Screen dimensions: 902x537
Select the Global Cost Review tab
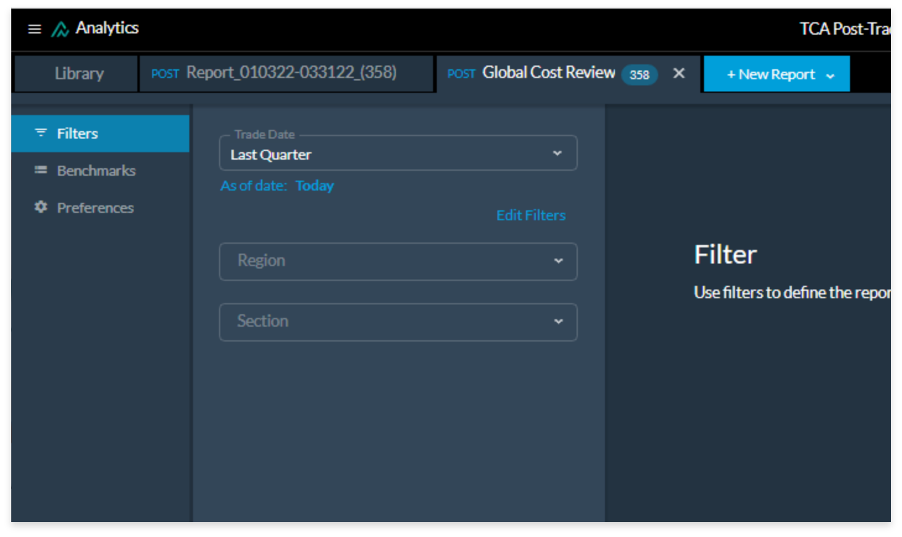pos(548,73)
